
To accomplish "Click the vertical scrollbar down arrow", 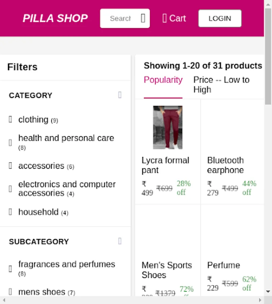I will click(268, 292).
